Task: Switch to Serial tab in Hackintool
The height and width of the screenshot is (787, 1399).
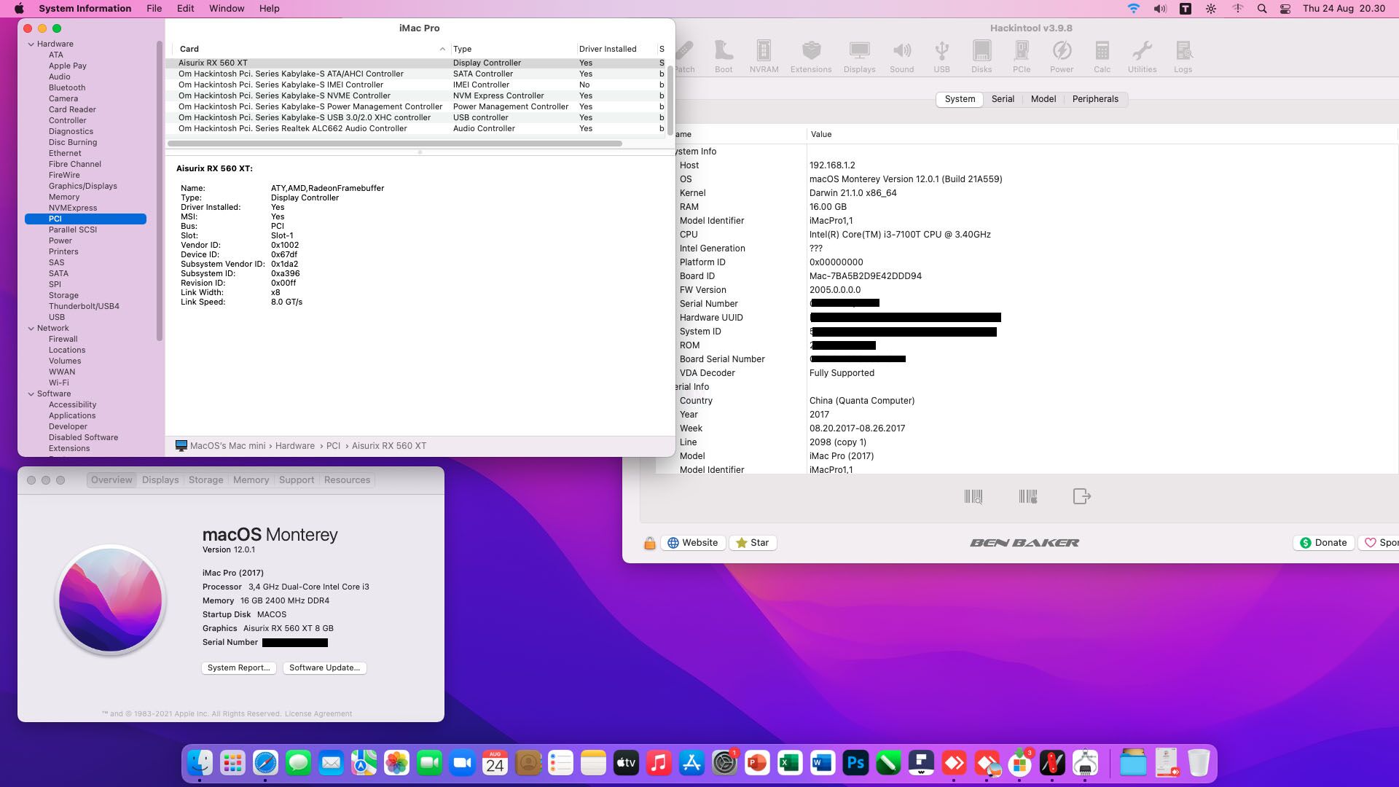Action: click(1003, 99)
